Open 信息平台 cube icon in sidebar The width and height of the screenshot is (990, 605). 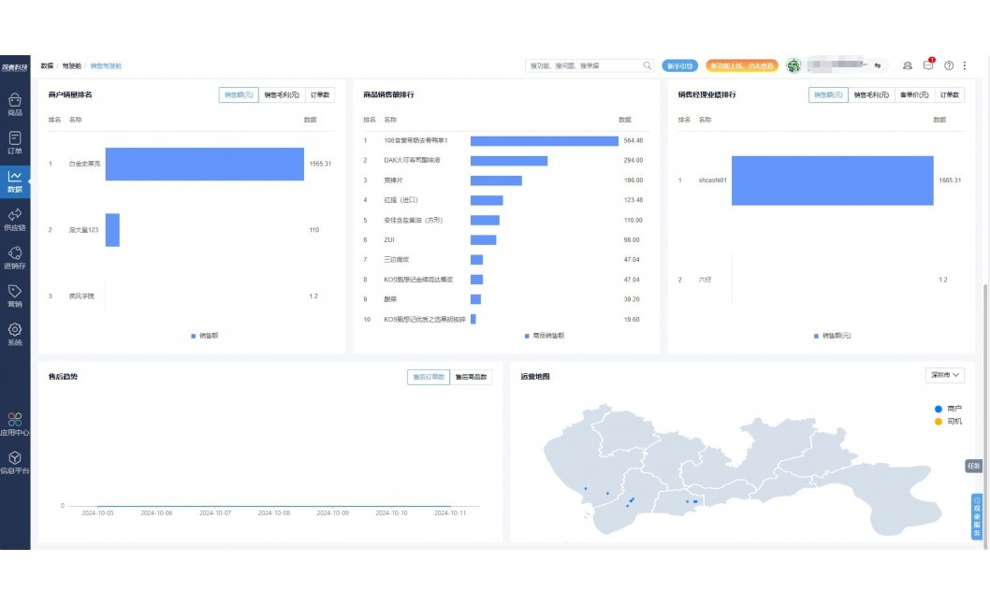[15, 461]
